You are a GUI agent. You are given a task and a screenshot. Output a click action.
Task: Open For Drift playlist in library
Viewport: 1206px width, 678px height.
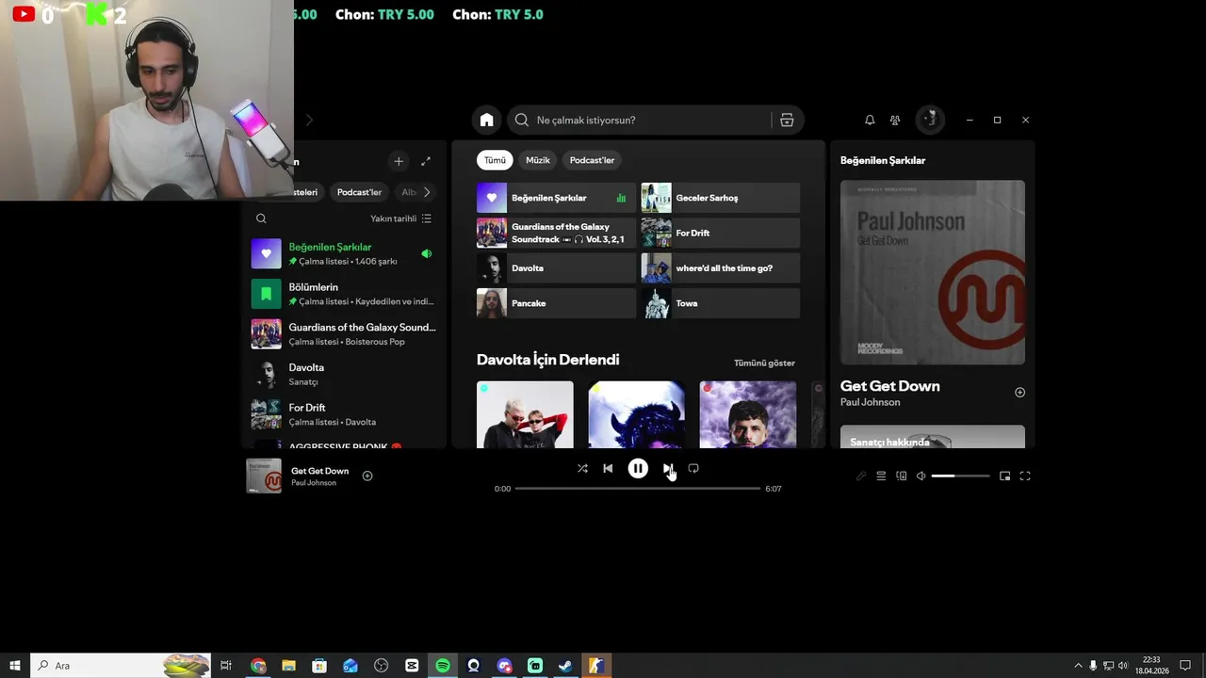[343, 414]
